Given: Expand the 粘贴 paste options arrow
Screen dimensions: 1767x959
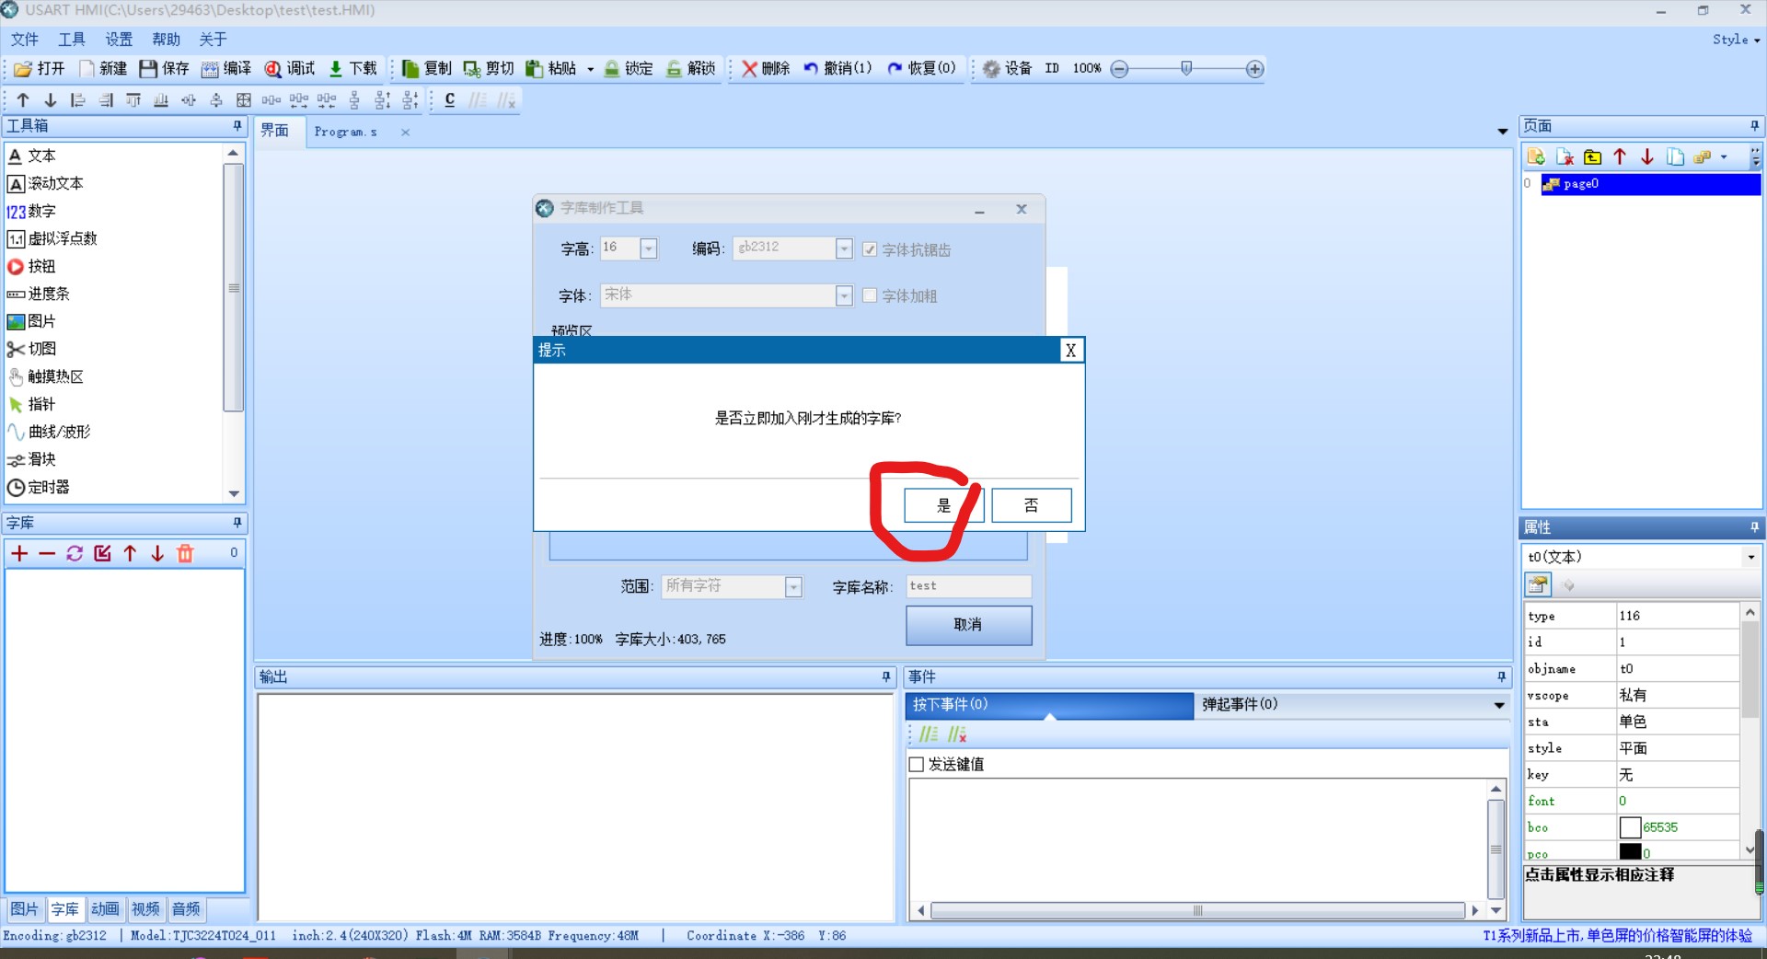Looking at the screenshot, I should [x=590, y=69].
